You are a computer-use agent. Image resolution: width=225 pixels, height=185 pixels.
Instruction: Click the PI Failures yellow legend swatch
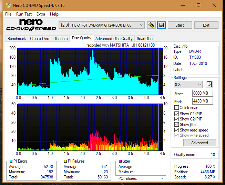click(65, 161)
